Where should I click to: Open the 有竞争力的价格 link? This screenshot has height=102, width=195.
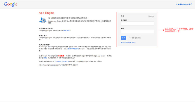click(74, 49)
